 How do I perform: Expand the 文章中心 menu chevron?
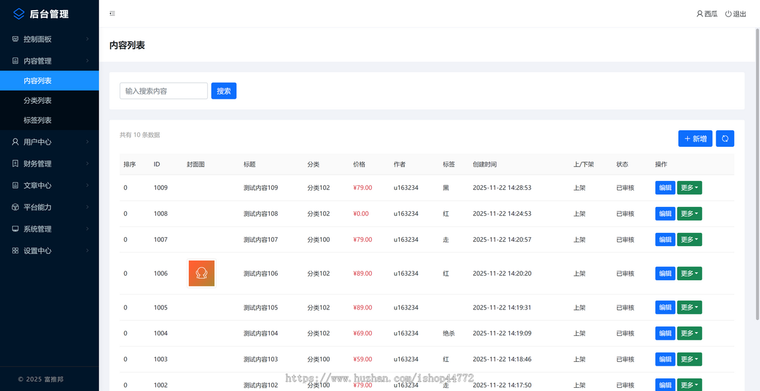tap(88, 185)
